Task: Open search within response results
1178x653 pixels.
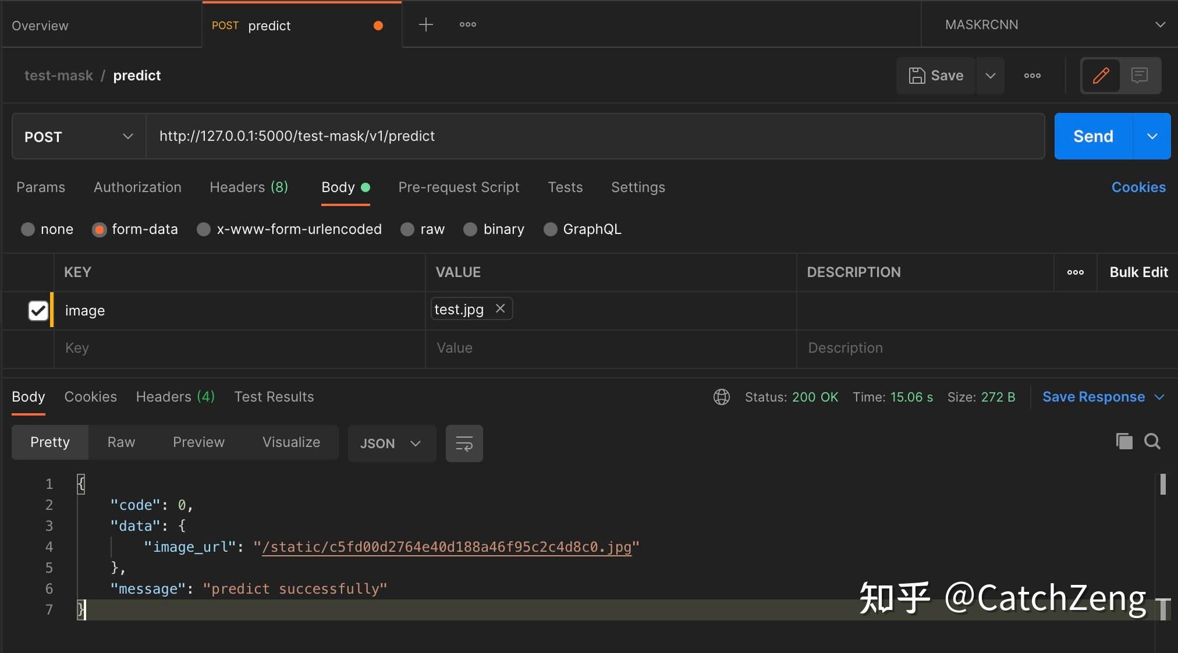Action: tap(1154, 442)
